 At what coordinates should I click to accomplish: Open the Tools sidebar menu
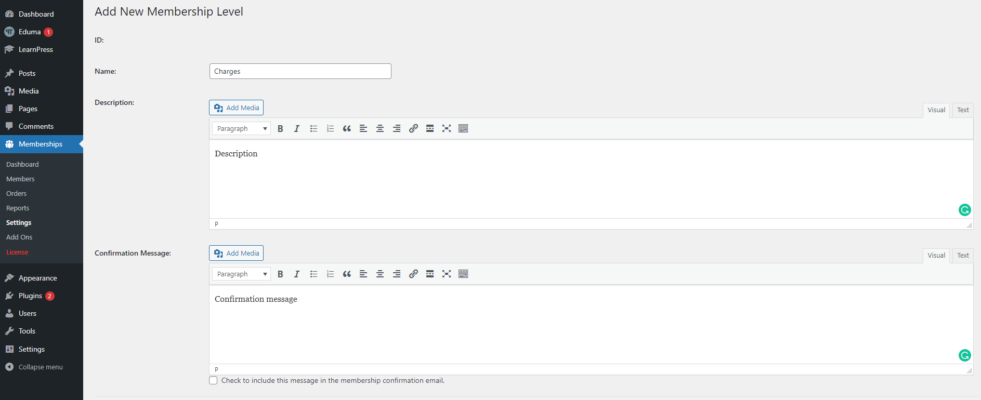[42, 331]
